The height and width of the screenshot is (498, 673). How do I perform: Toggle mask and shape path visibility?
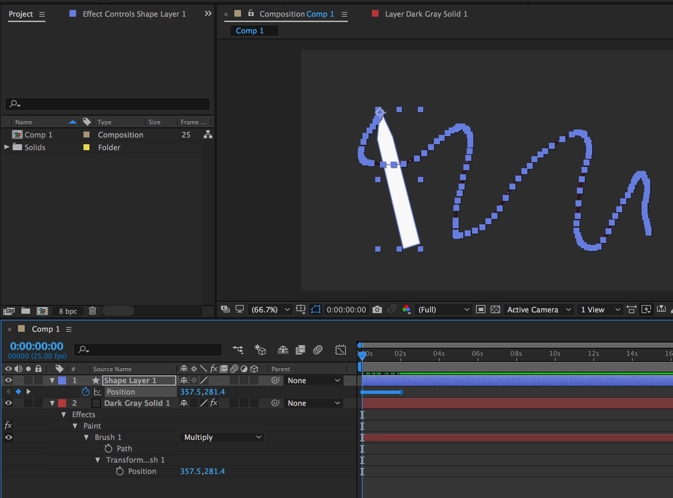(315, 309)
